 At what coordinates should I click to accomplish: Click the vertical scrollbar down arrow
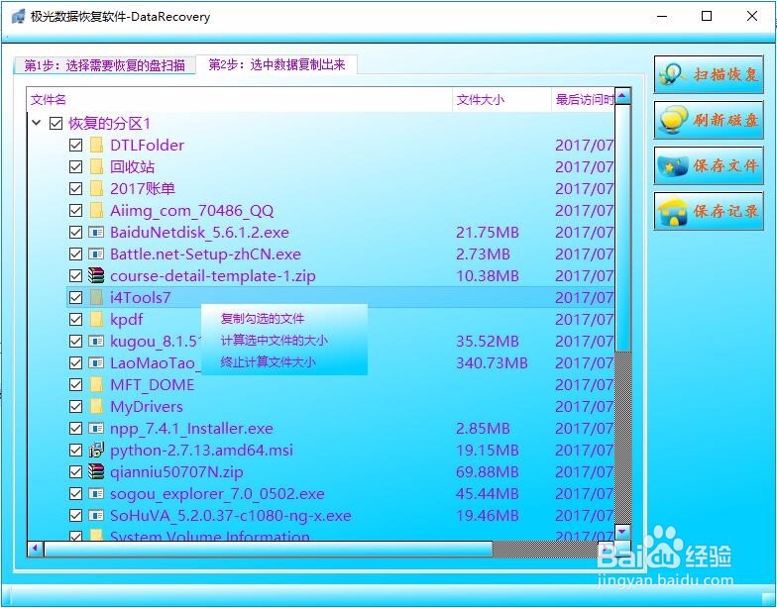pyautogui.click(x=622, y=533)
